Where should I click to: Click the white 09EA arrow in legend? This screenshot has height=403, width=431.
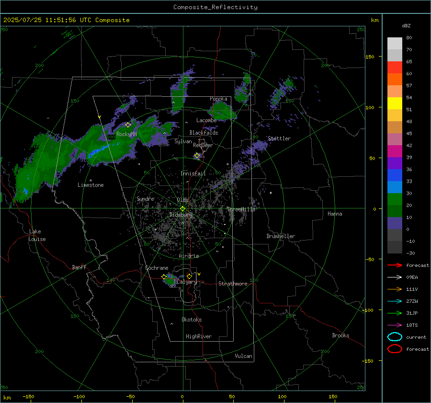[395, 277]
